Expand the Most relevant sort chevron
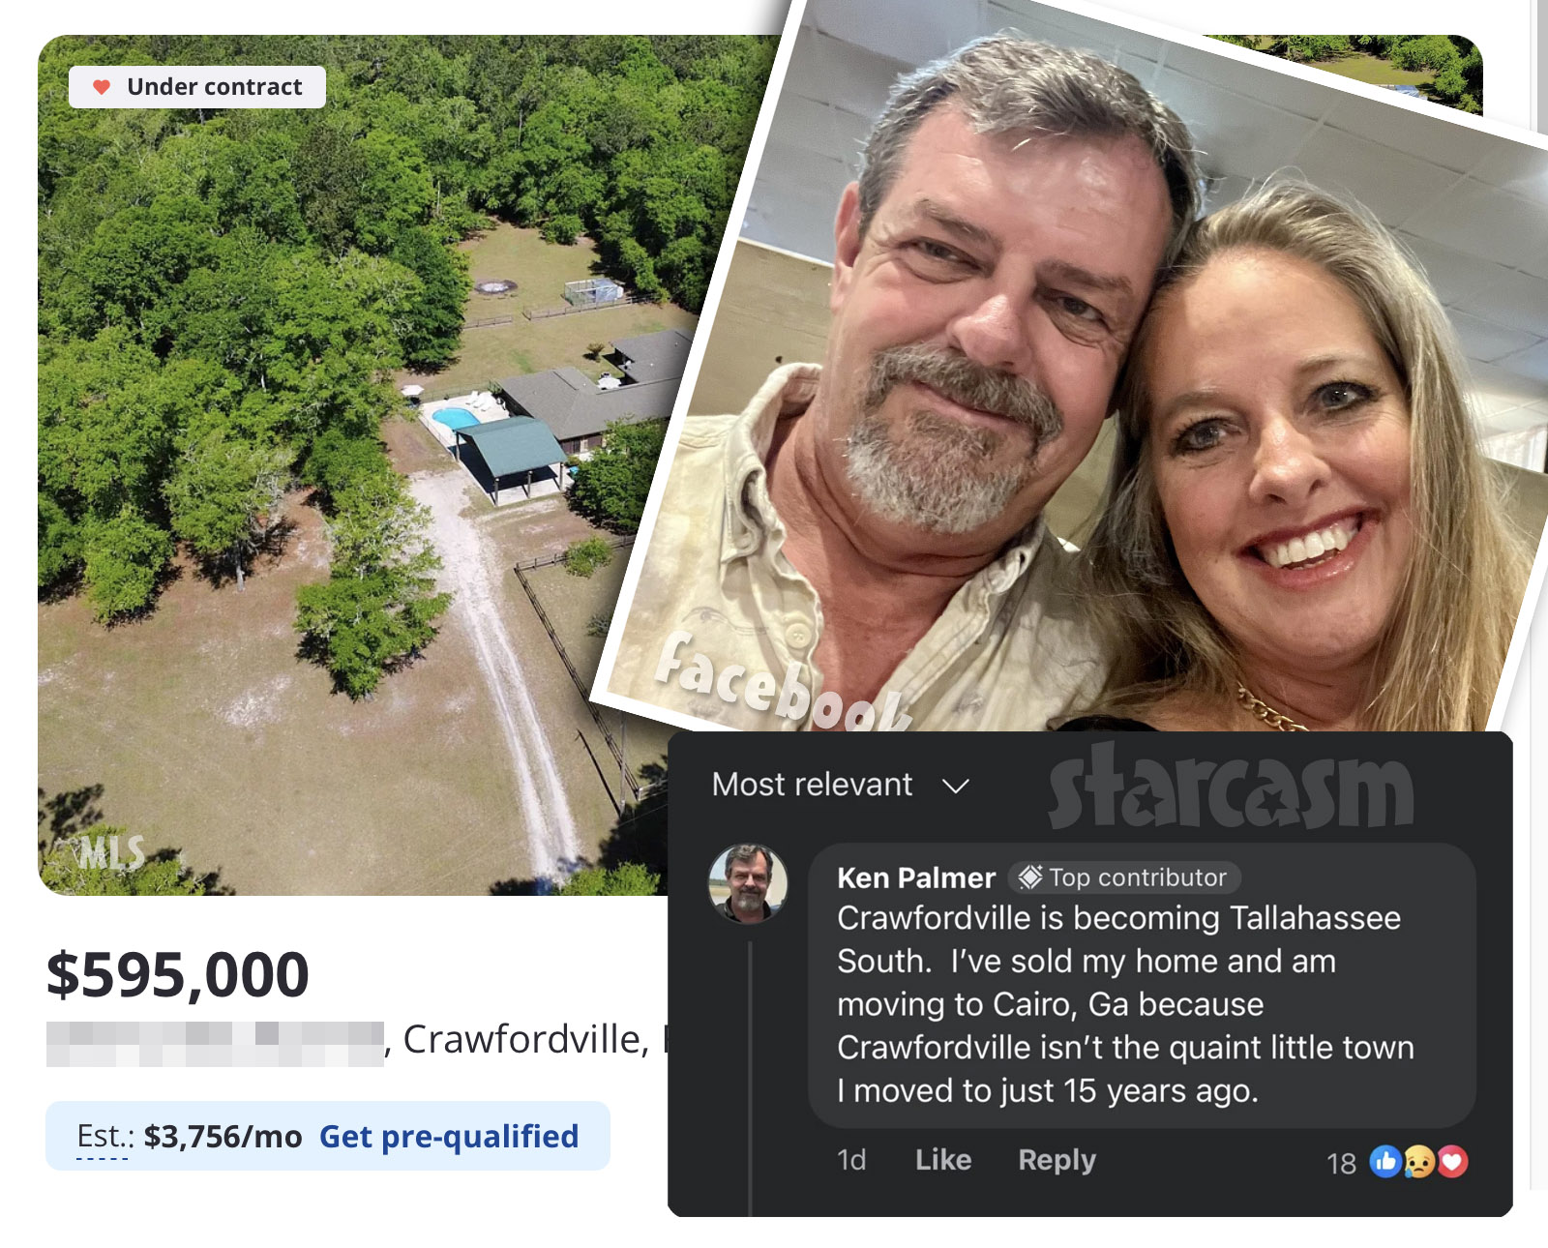This screenshot has width=1548, height=1248. pos(956,786)
